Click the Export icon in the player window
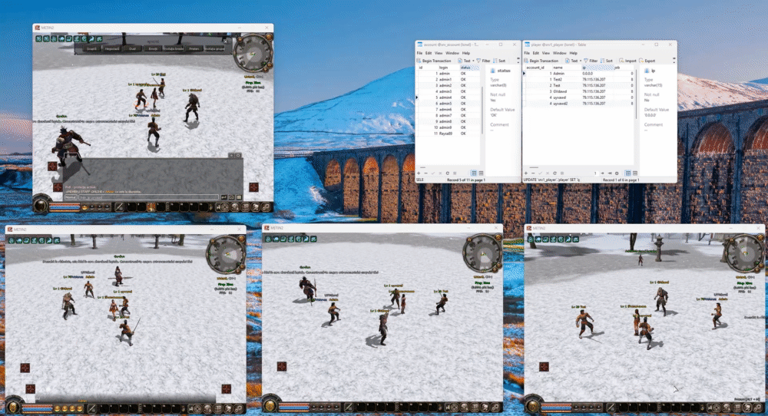The image size is (768, 416). point(647,61)
